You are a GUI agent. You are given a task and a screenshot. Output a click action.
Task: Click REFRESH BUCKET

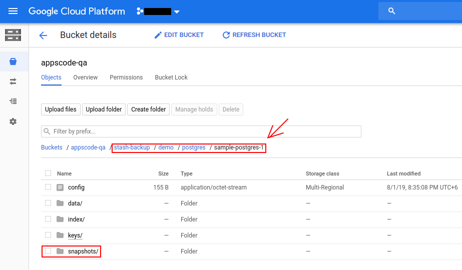coord(254,35)
